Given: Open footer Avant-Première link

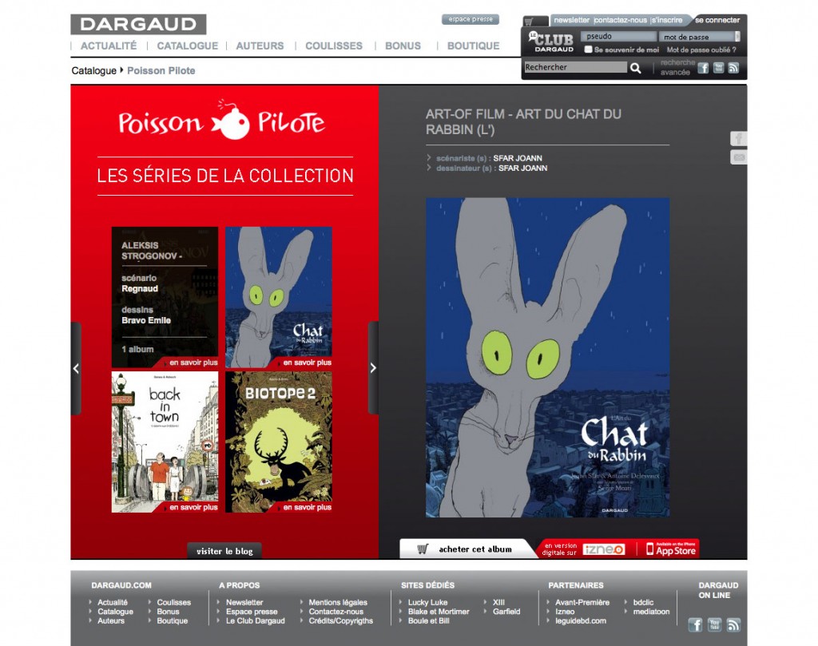Looking at the screenshot, I should click(x=582, y=602).
